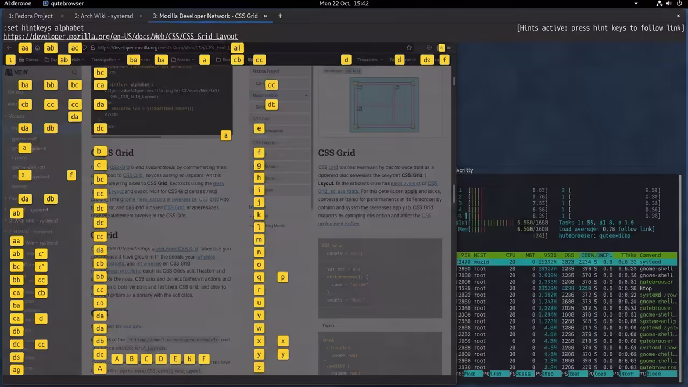Expand the Transigation bookmarks dropdown

(x=105, y=60)
